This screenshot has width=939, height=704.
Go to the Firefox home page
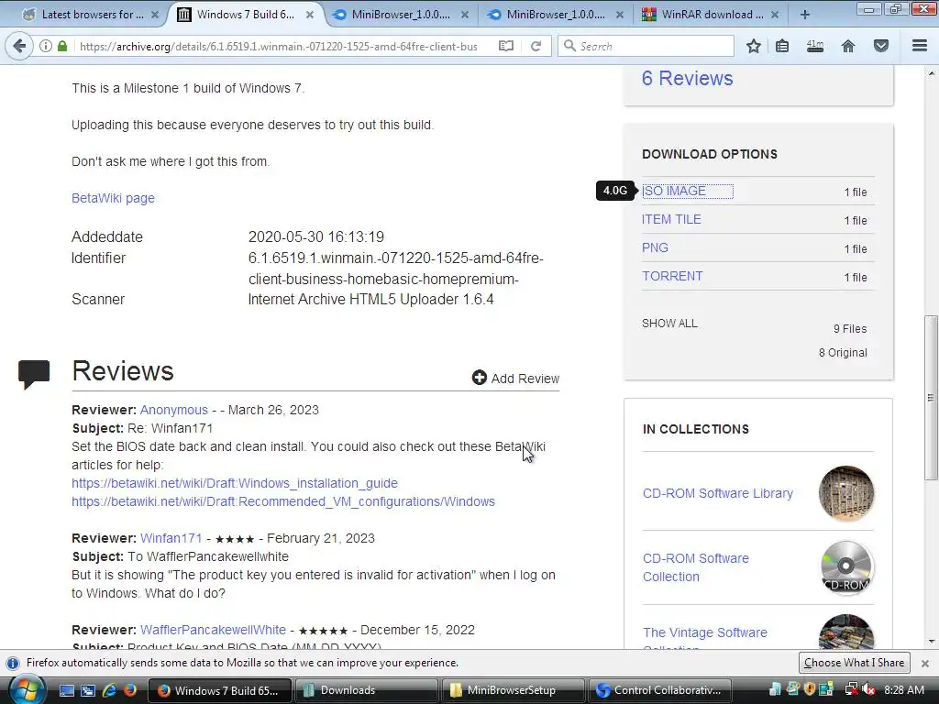(848, 46)
